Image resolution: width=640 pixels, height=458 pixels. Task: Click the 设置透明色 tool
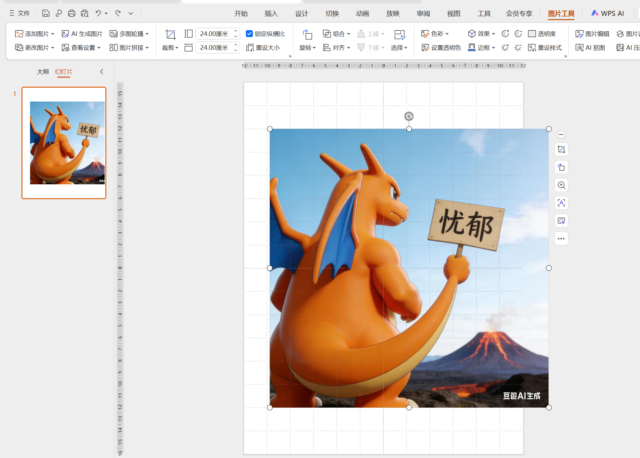[x=441, y=47]
